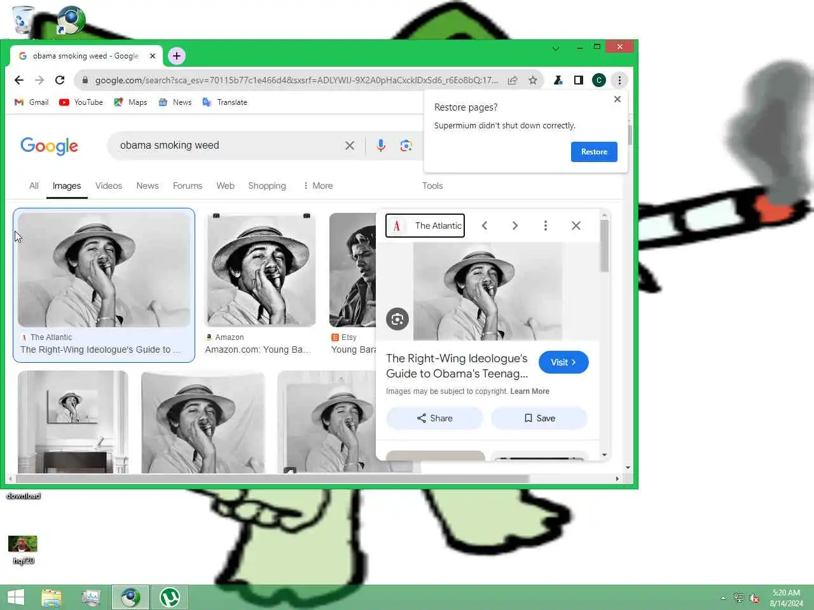Open the browser three-dot menu

[619, 80]
